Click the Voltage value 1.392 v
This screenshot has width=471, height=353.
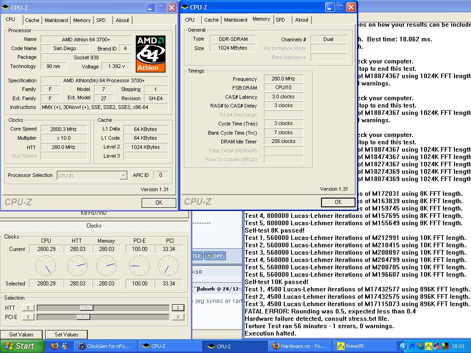[116, 66]
